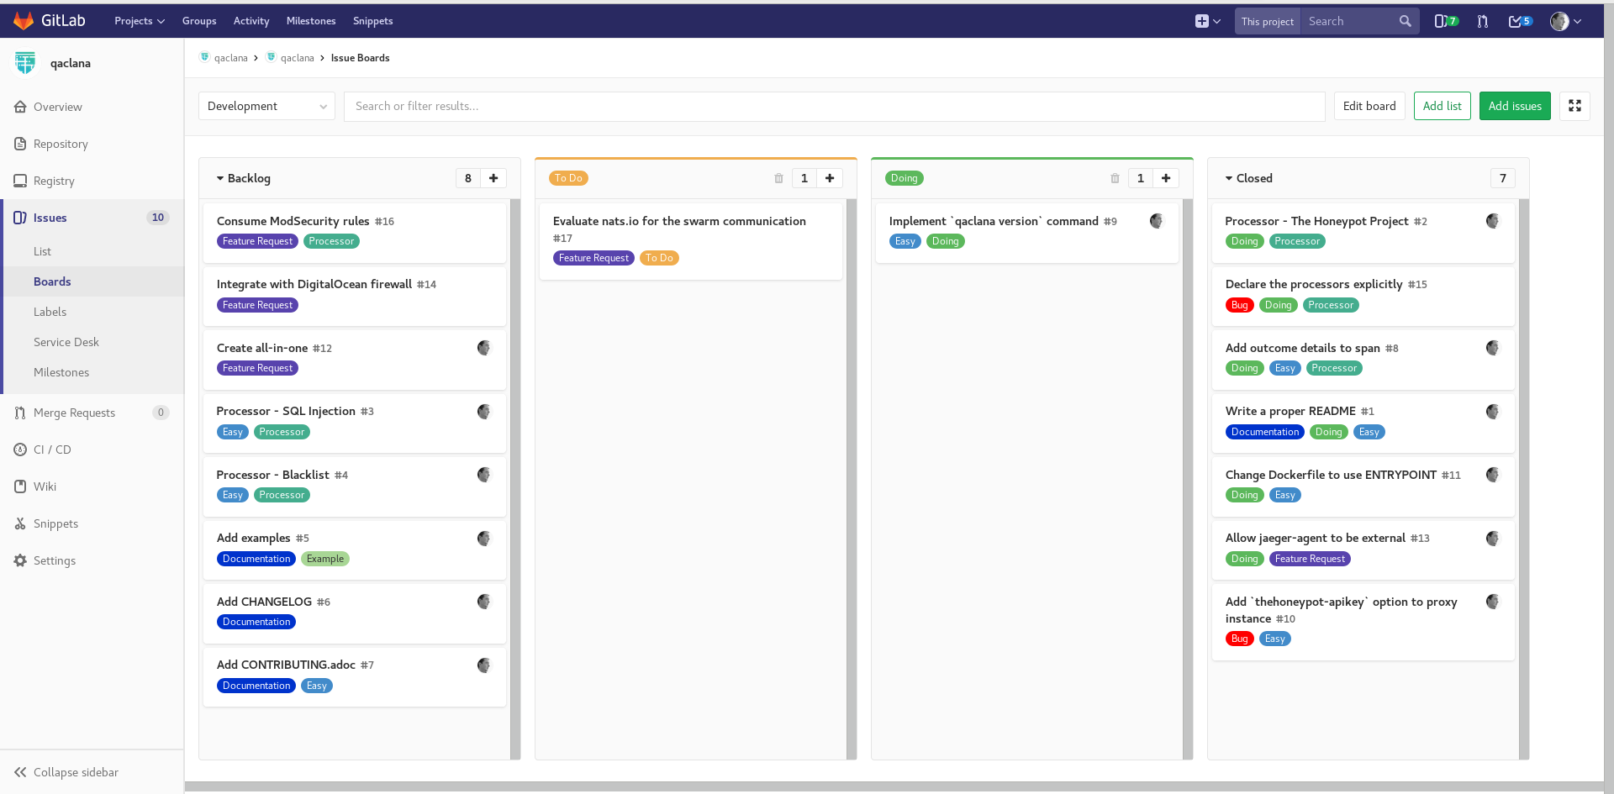Click the Easy label on Processor - SQL Injection
Viewport: 1614px width, 794px height.
click(x=232, y=432)
